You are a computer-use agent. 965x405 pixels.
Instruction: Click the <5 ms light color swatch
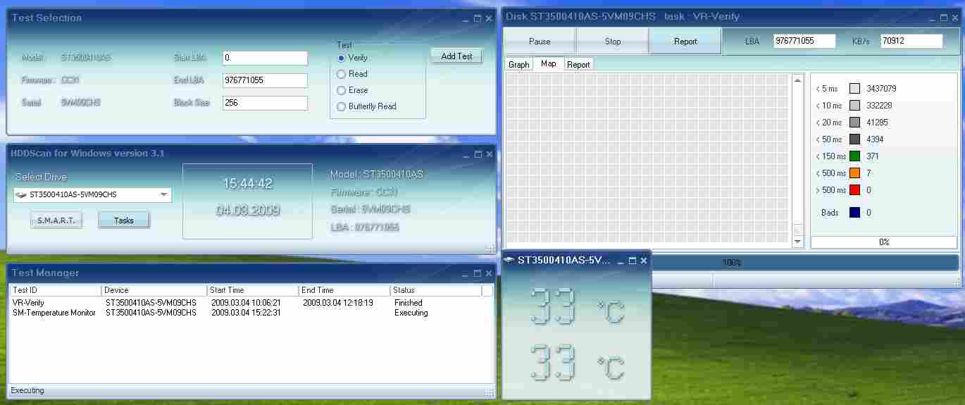coord(854,89)
